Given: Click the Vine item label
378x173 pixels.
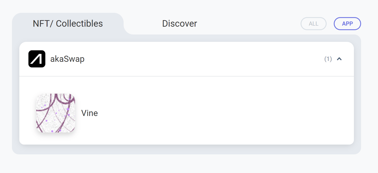Looking at the screenshot, I should (x=89, y=113).
